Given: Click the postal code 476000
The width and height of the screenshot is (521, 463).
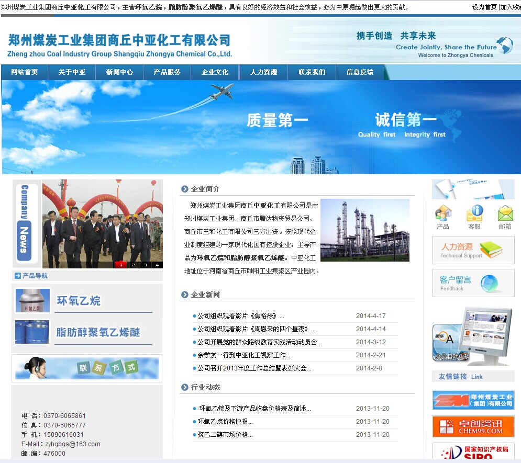Looking at the screenshot, I should [x=54, y=454].
